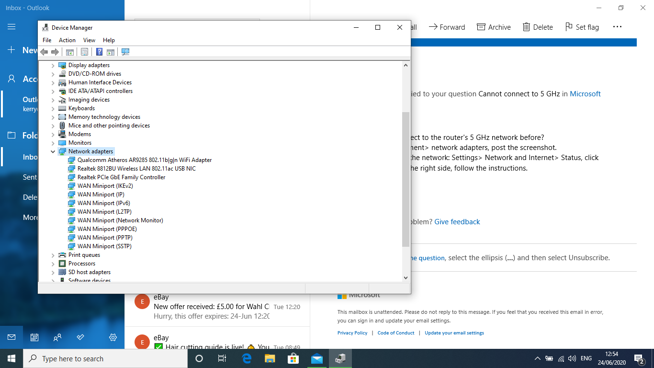Select Realtek 8812BU Wireless LAN USB NIC

[136, 169]
